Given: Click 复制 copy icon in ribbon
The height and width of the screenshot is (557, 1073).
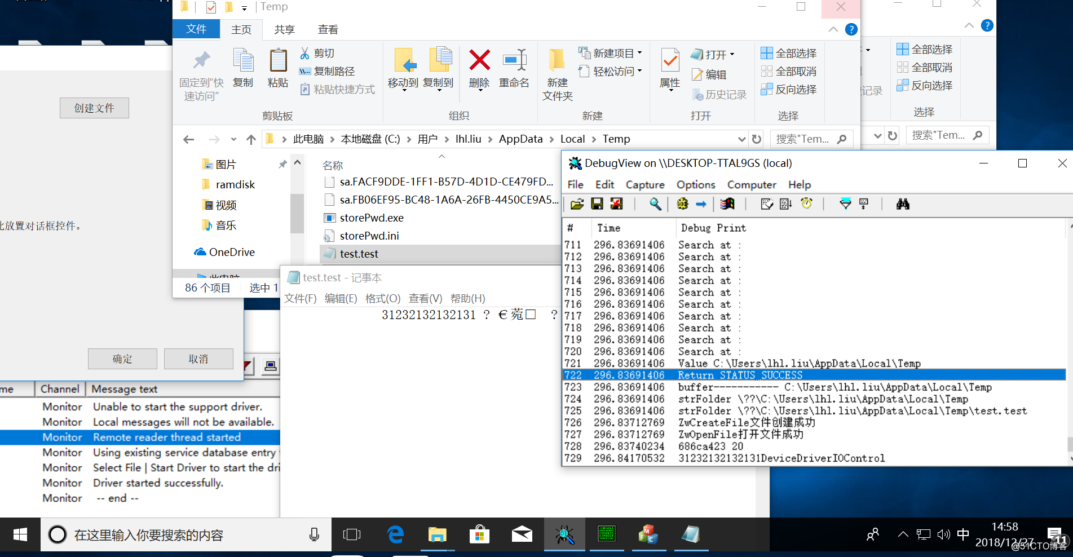Looking at the screenshot, I should pos(243,68).
